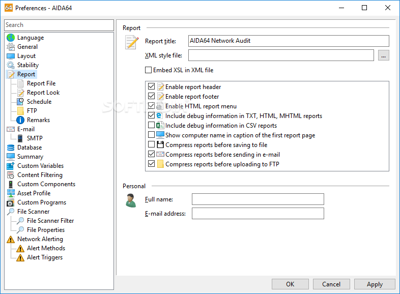Click the Report title text field
Screen dimensions: 400x294
(289, 41)
